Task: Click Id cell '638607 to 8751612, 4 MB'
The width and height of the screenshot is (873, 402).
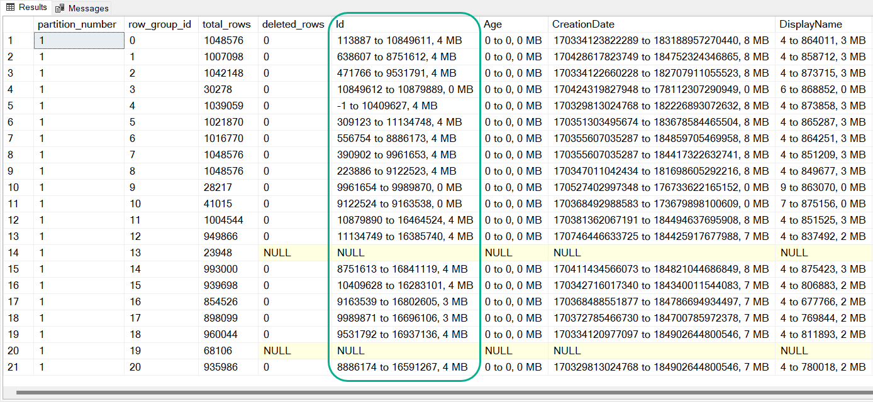Action: (407, 57)
